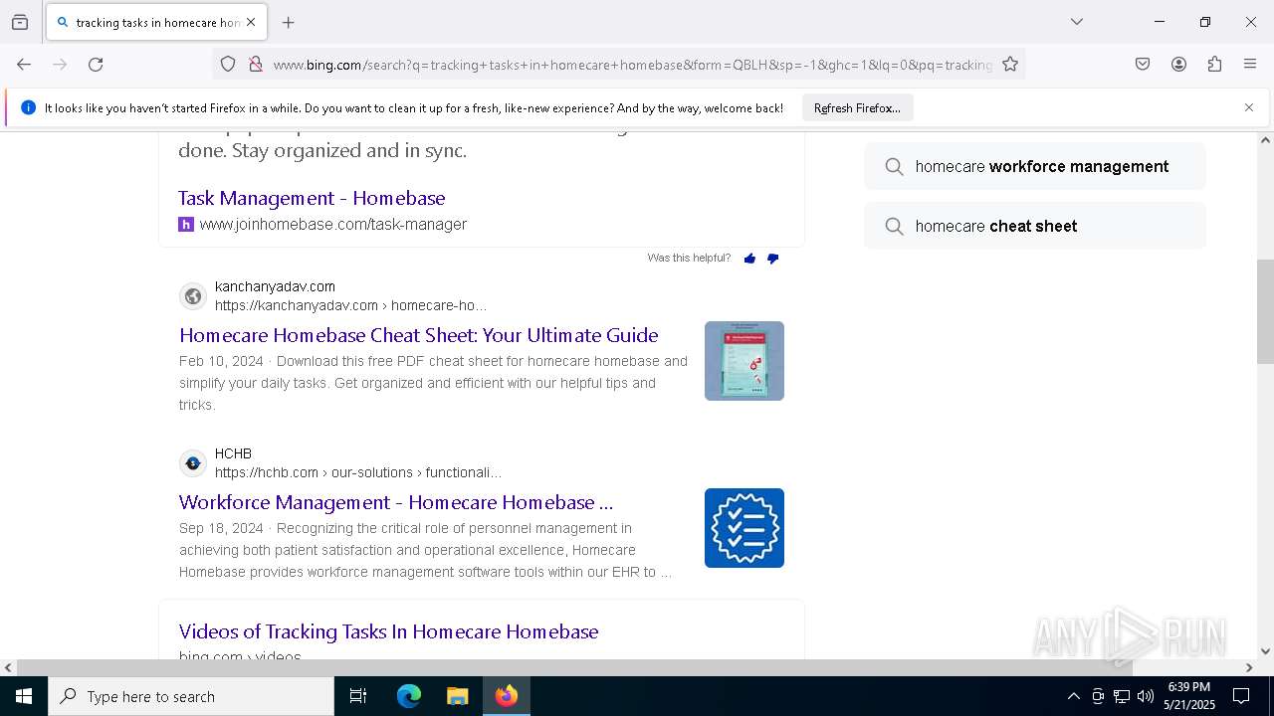
Task: Select the tracking tasks browser tab
Action: (157, 22)
